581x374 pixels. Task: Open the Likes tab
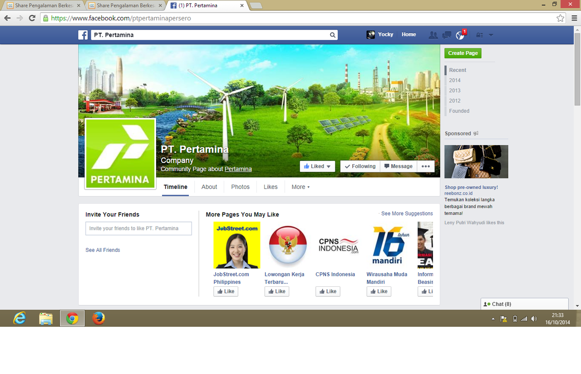pos(271,187)
